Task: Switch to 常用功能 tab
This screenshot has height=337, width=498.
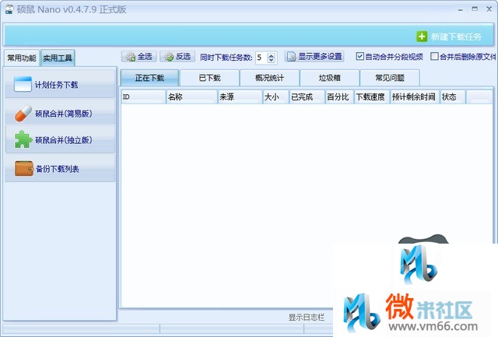Action: click(22, 58)
